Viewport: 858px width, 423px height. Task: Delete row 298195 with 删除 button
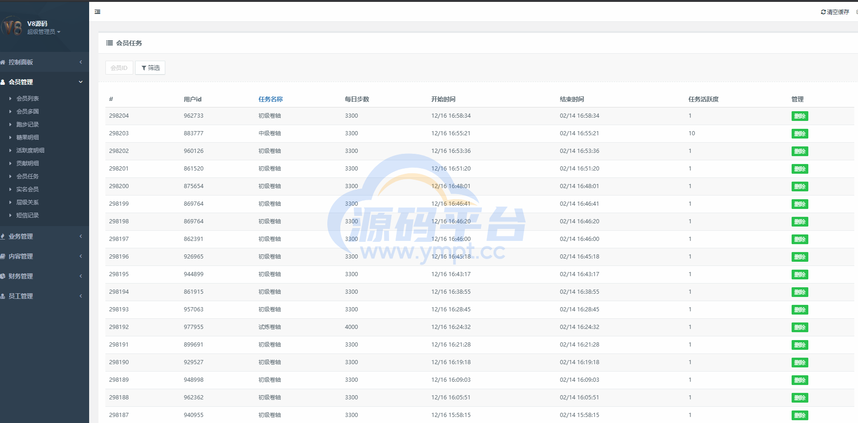799,275
